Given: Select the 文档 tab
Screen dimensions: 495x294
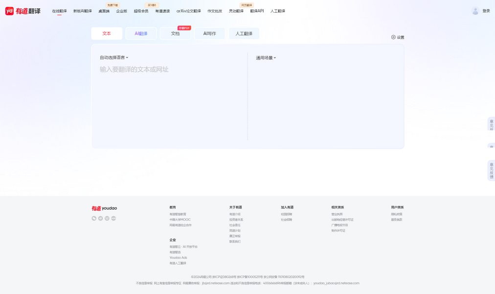Looking at the screenshot, I should 175,34.
